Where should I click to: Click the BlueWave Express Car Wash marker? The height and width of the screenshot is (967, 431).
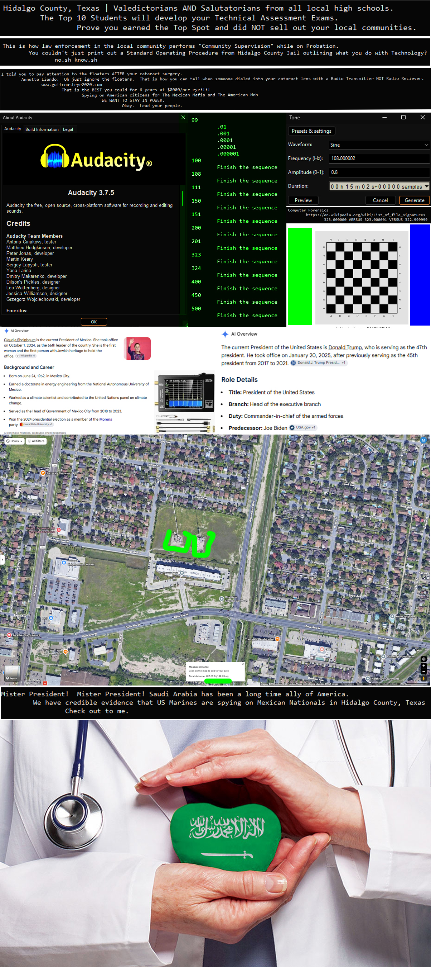[222, 599]
